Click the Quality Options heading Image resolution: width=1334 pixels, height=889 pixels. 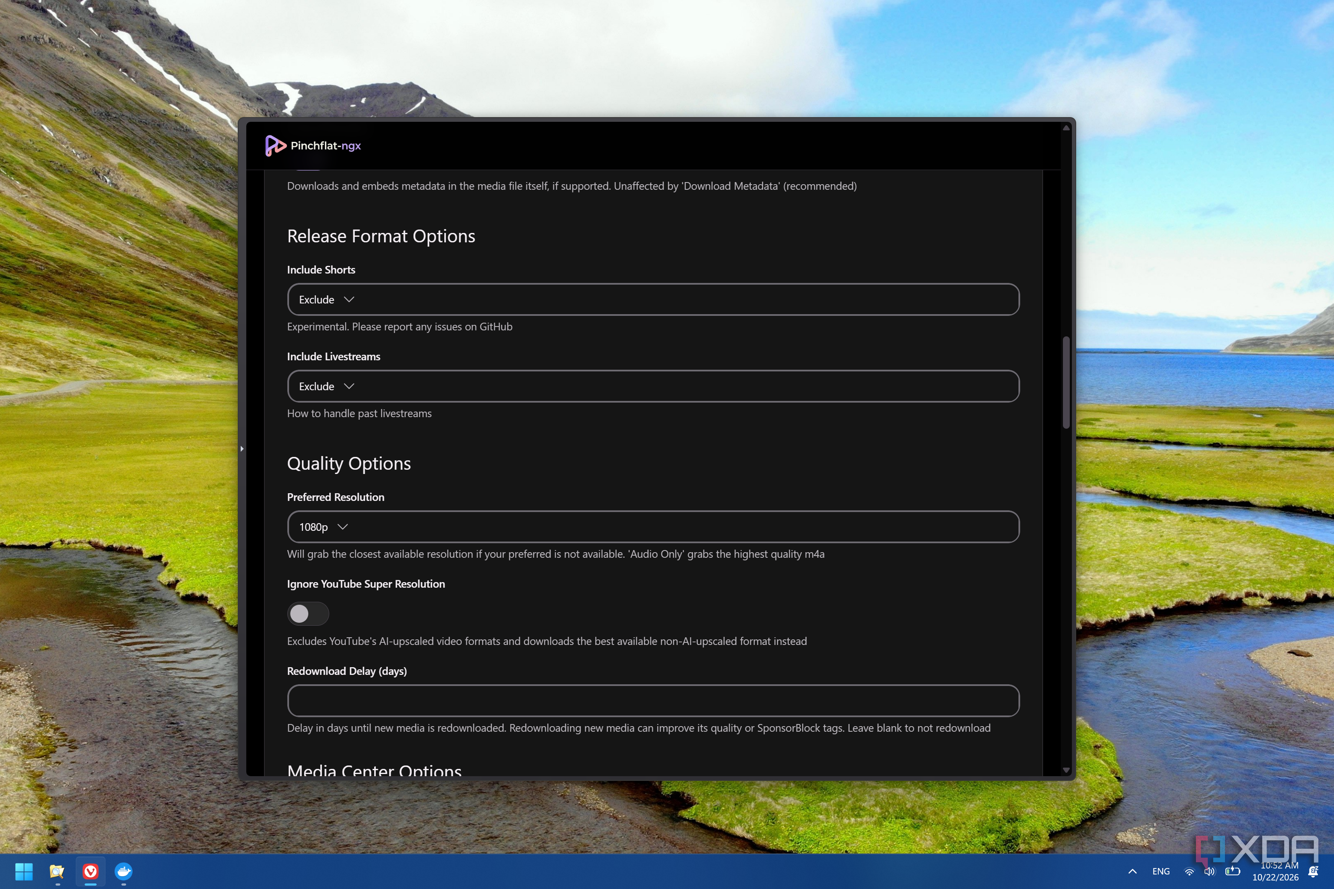tap(349, 464)
